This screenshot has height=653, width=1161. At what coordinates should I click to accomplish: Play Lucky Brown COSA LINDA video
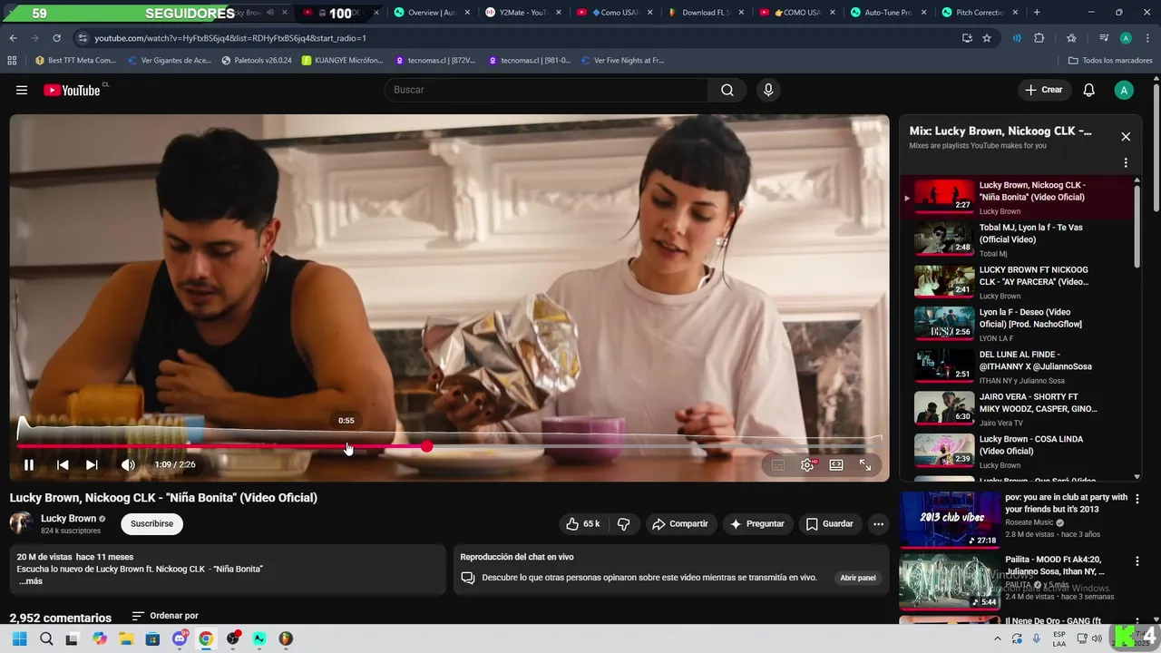click(x=1016, y=452)
